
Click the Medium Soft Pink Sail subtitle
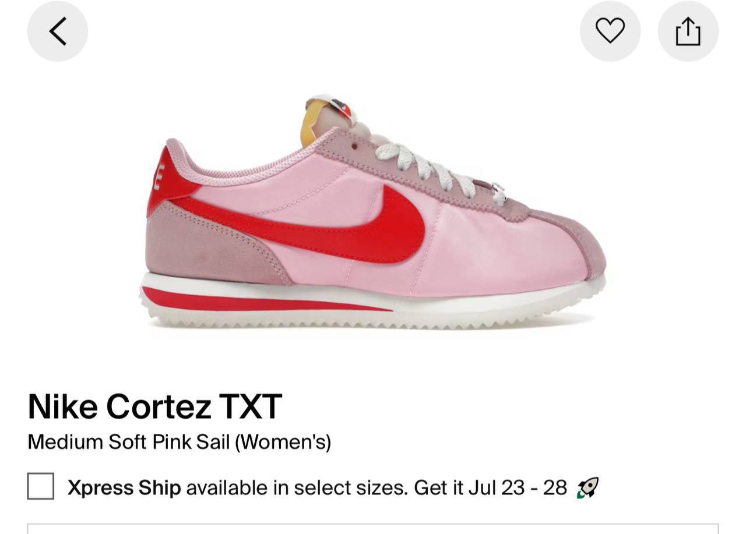click(180, 442)
